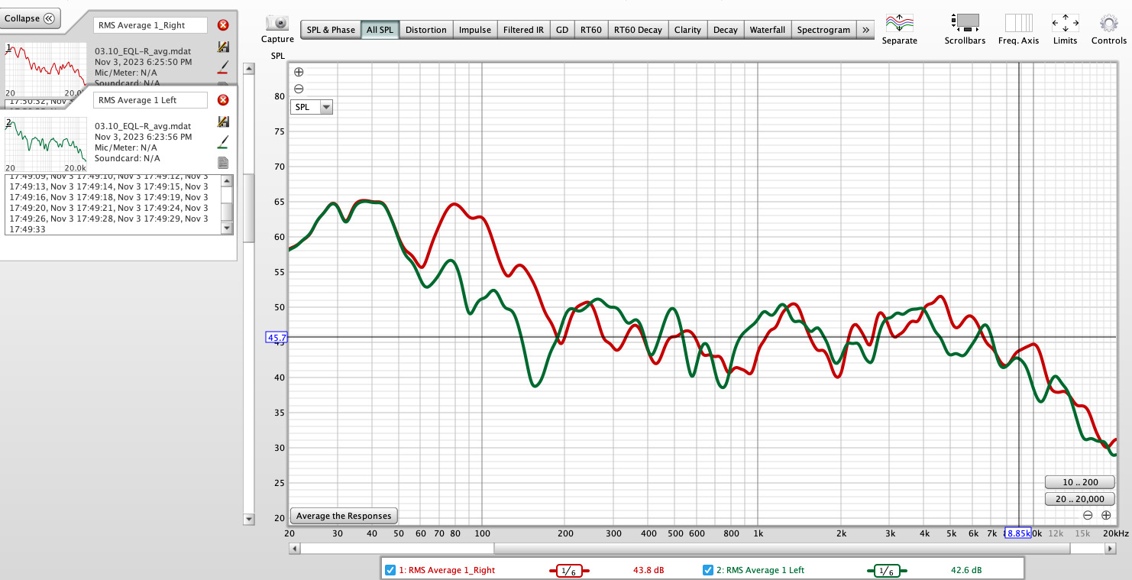Change RMS Average 1 Left green trace colour
This screenshot has width=1132, height=580.
[224, 142]
